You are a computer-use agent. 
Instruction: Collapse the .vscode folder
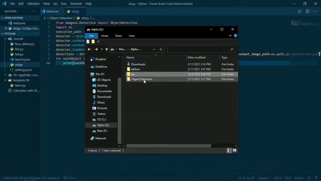point(6,39)
